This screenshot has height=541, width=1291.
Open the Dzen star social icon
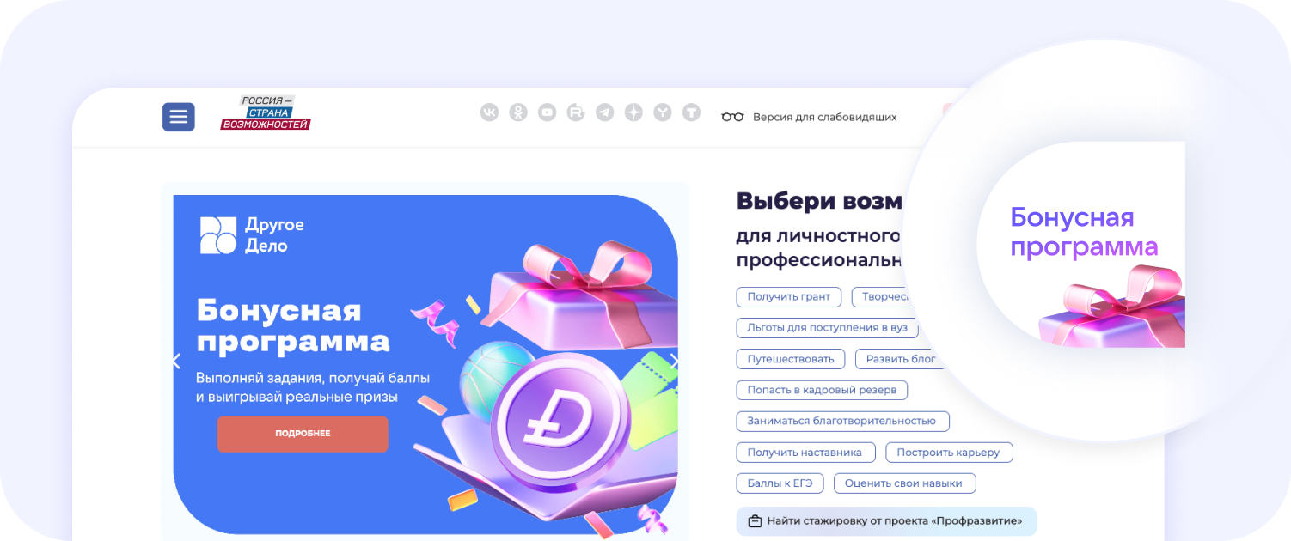pos(633,112)
